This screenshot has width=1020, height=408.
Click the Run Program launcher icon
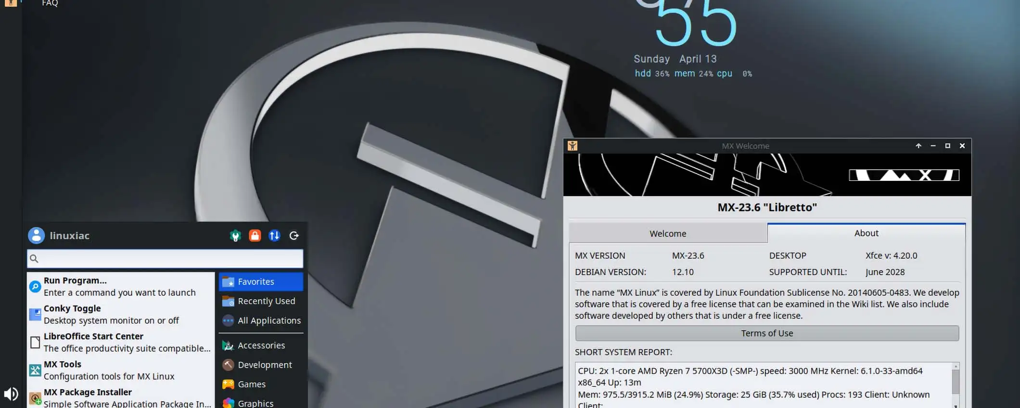[x=35, y=286]
